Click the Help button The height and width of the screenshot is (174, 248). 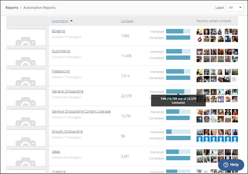[x=231, y=165]
